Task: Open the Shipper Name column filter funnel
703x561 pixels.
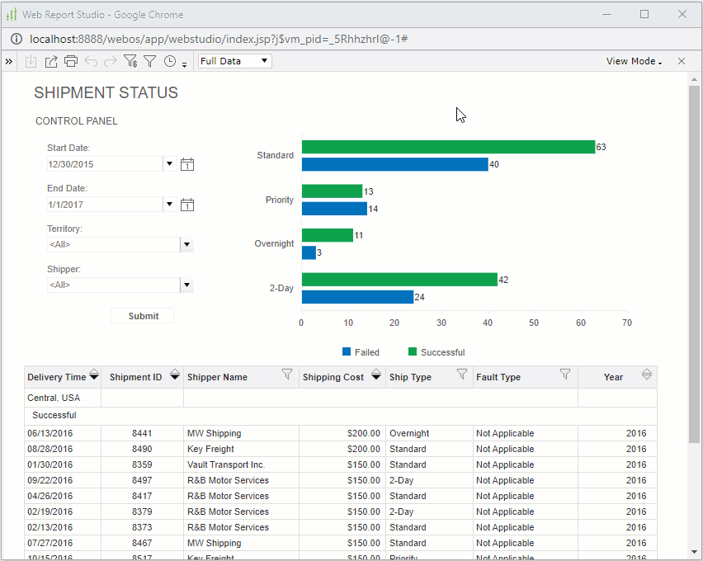Action: (286, 375)
